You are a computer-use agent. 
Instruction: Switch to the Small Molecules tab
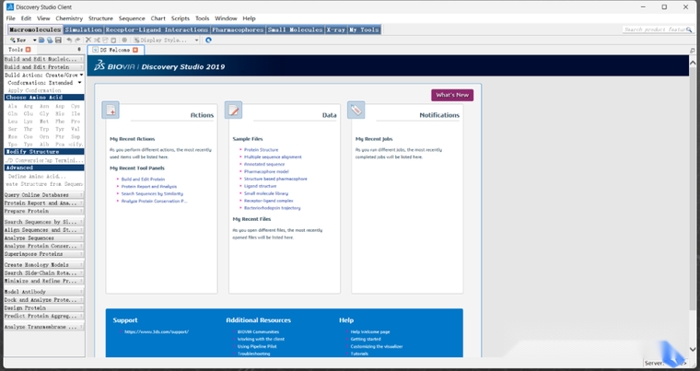(x=295, y=29)
